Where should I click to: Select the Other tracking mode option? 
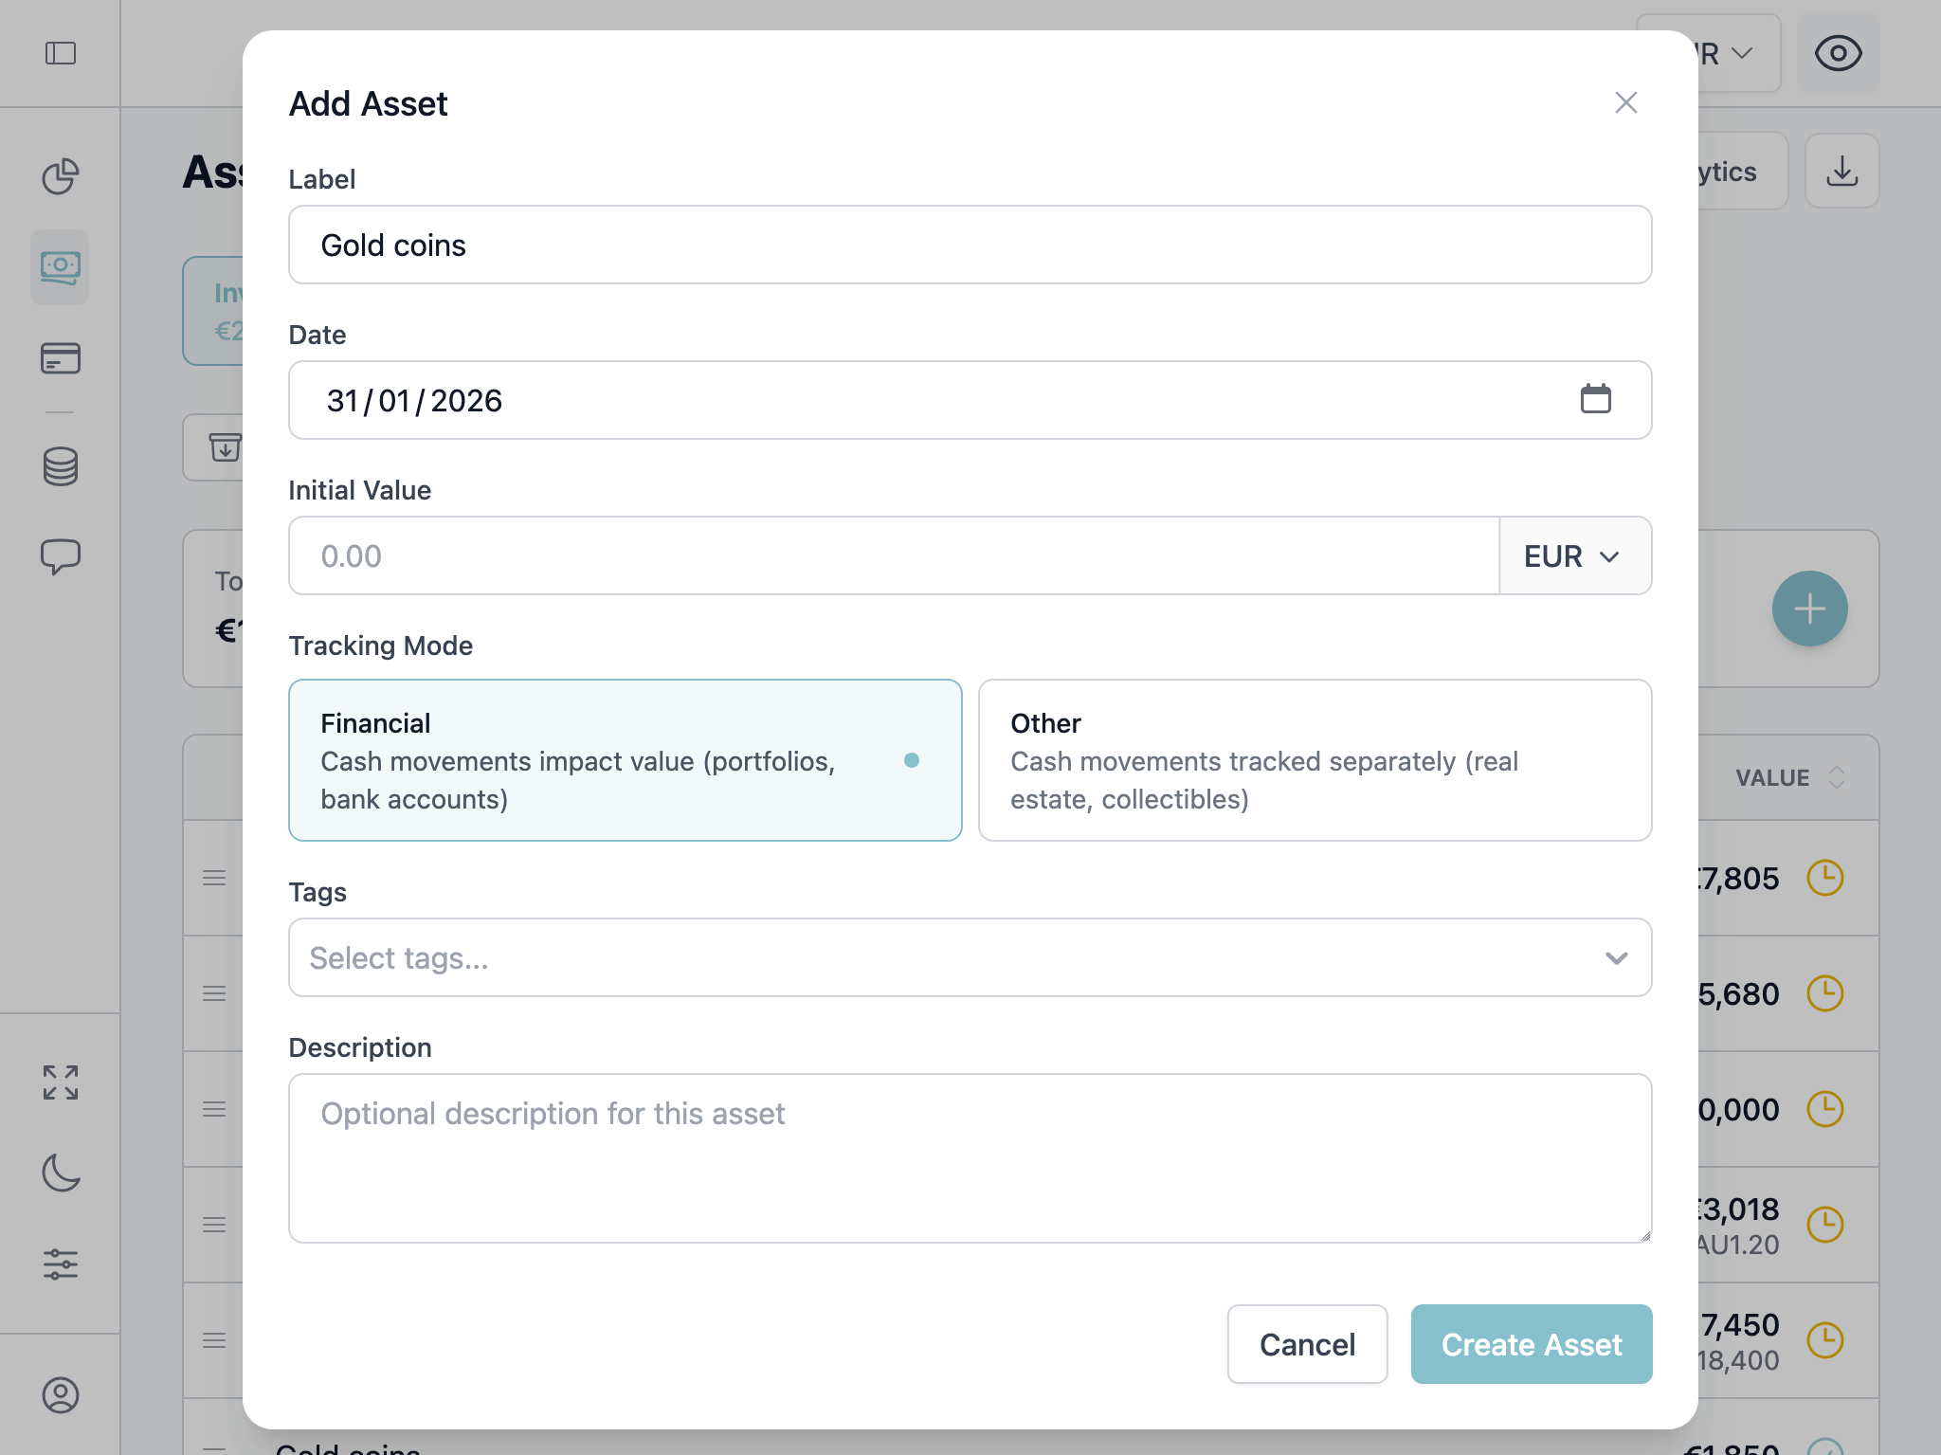[1315, 760]
